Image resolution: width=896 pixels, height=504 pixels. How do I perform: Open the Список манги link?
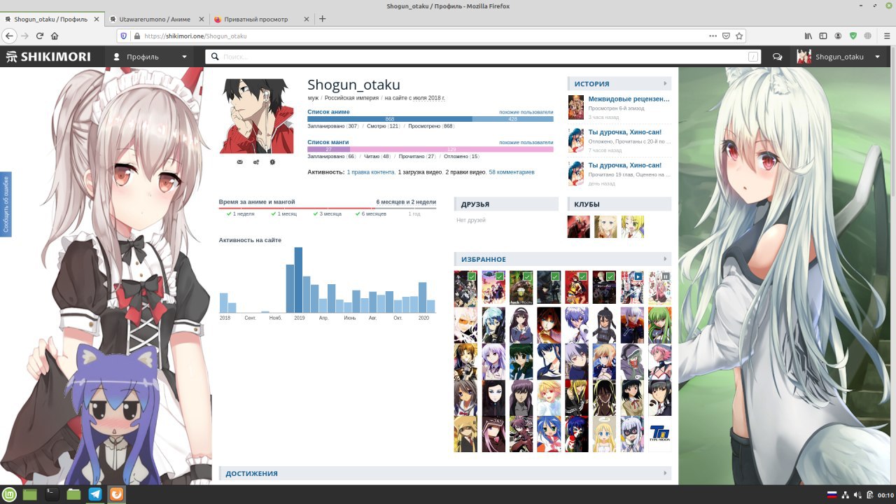click(x=328, y=142)
